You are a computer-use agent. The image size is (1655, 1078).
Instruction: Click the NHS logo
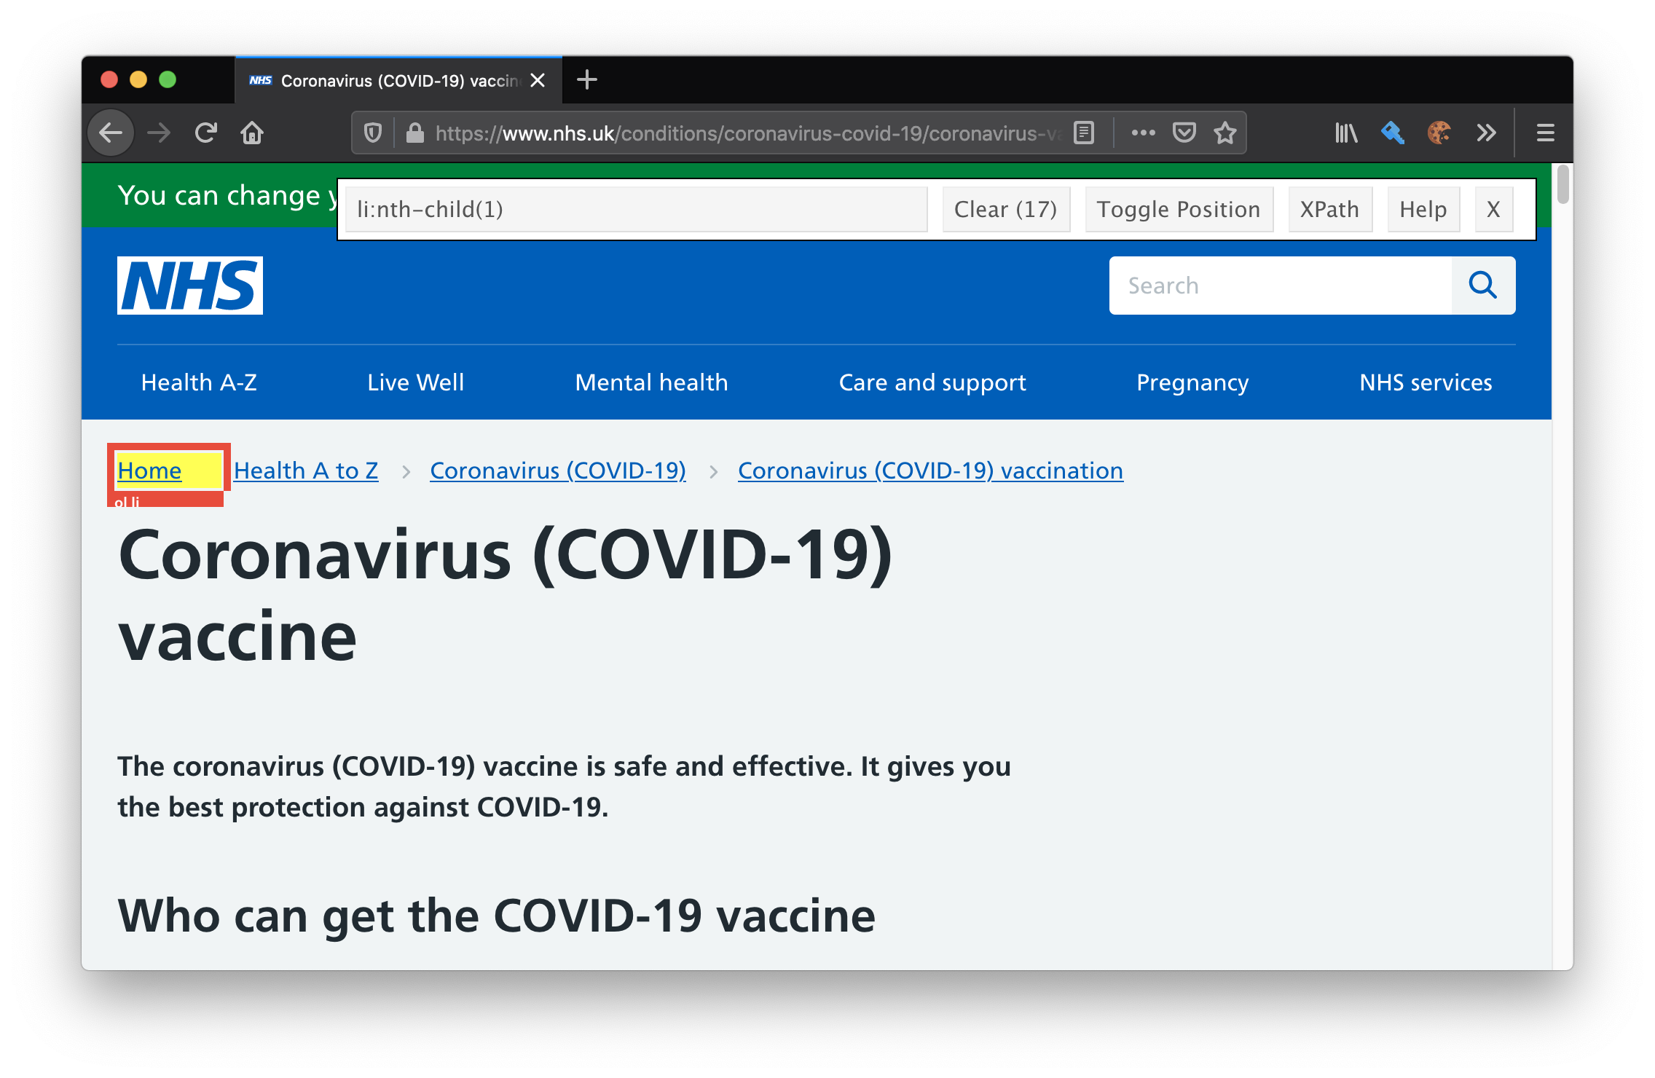point(190,286)
